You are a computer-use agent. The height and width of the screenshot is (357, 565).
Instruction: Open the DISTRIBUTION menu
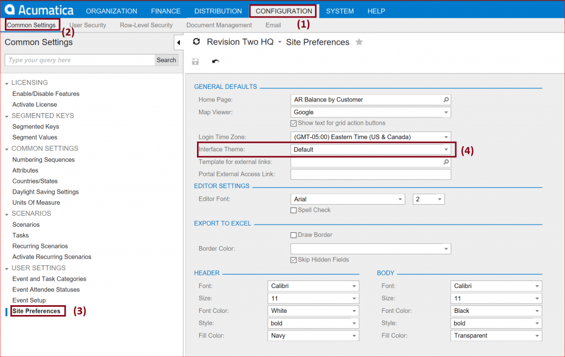pos(218,11)
